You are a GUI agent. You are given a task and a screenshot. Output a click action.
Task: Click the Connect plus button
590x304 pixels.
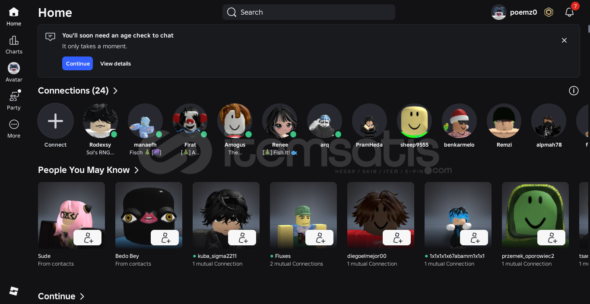pos(55,121)
